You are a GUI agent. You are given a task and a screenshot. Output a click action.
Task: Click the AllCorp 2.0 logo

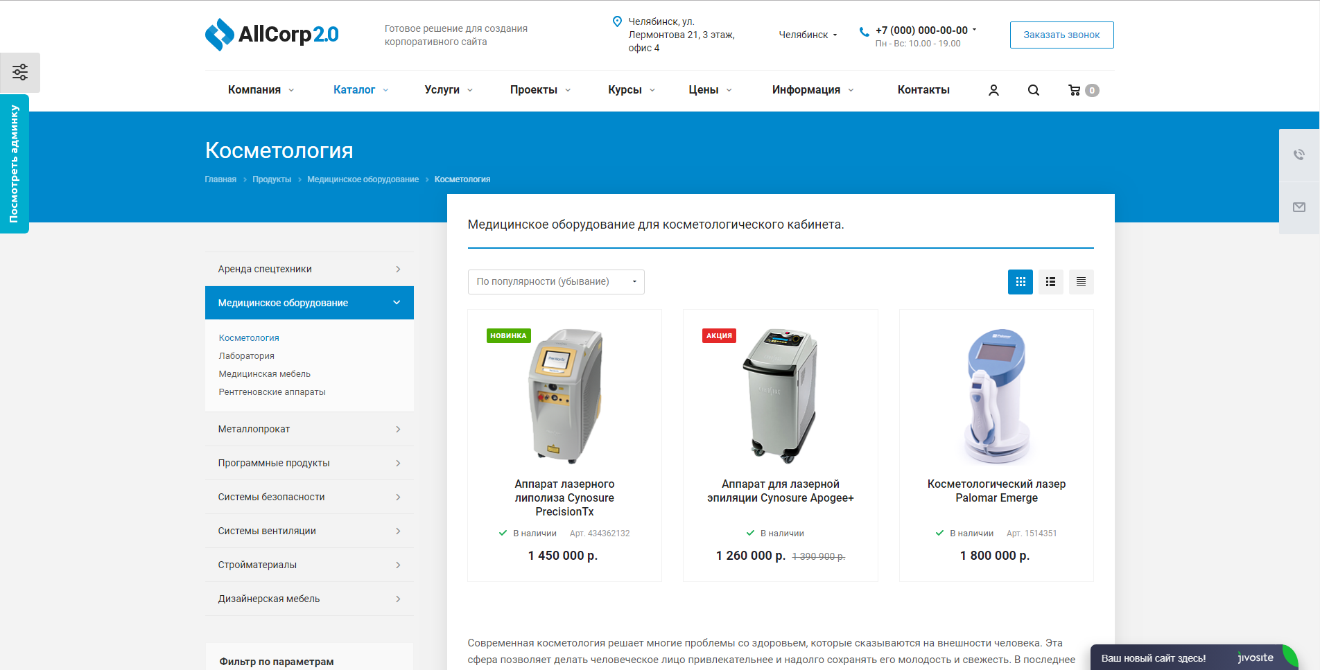(272, 34)
